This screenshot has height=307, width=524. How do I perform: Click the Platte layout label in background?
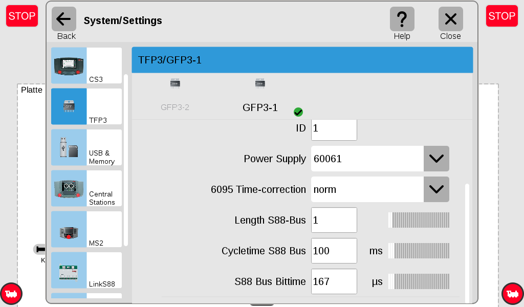pyautogui.click(x=31, y=90)
